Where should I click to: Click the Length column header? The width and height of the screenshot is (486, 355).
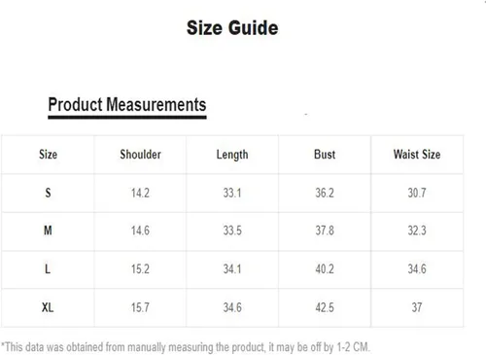232,155
